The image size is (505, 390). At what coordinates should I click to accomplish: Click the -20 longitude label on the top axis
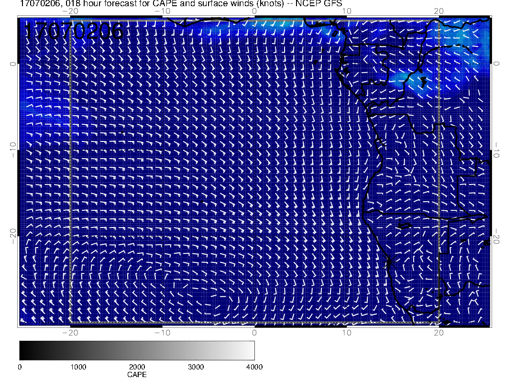pyautogui.click(x=70, y=11)
